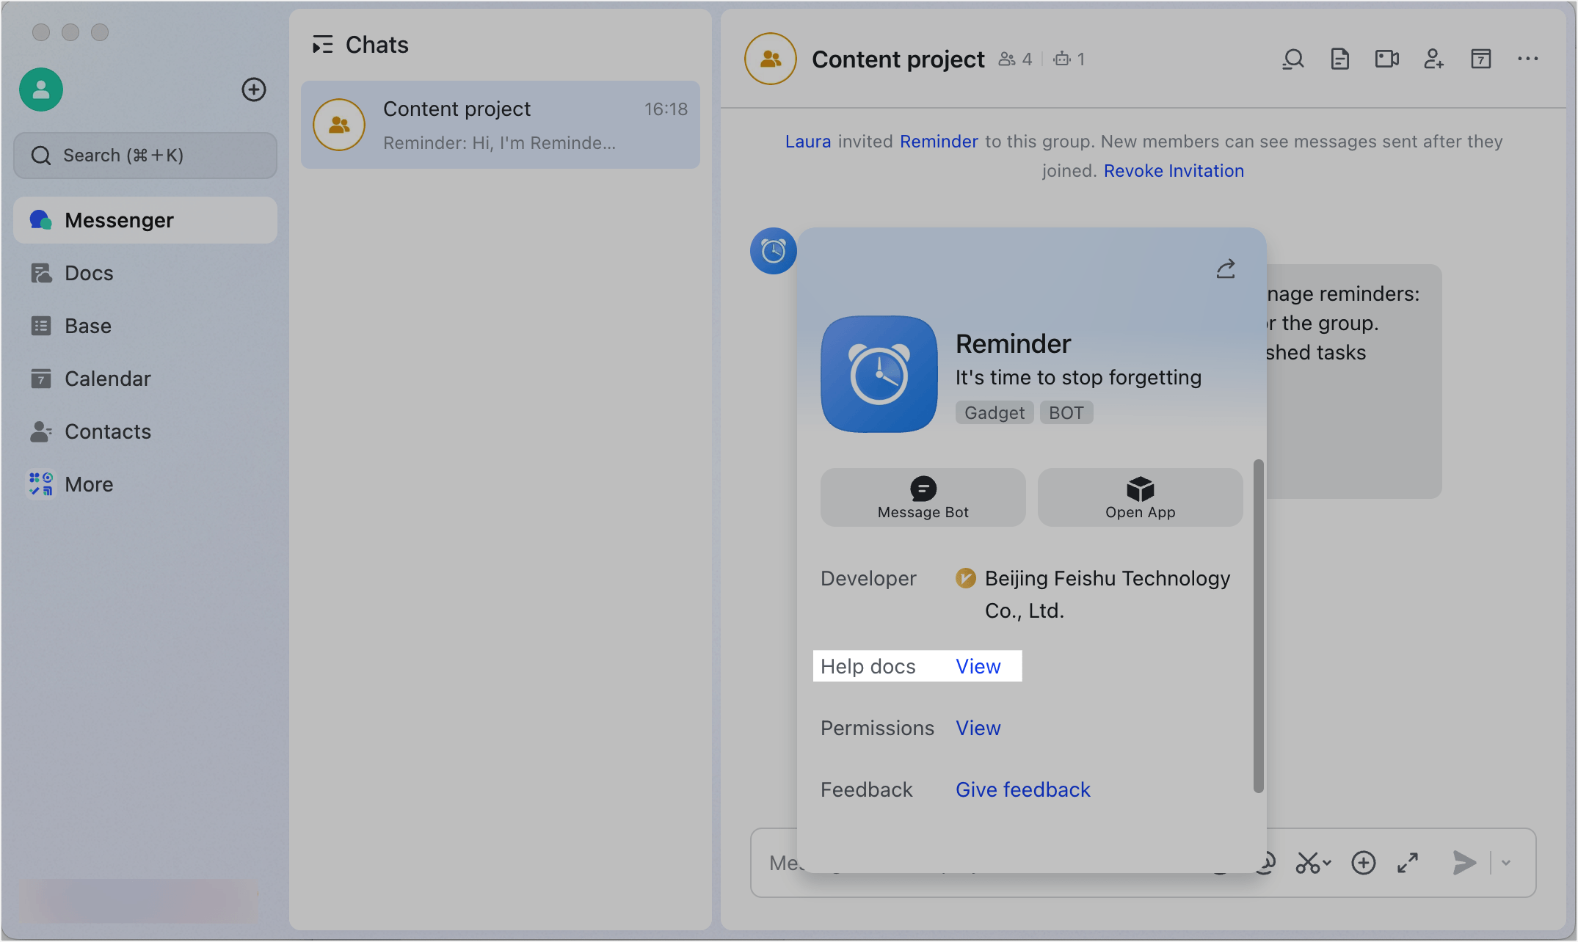Add members to the group chat
The width and height of the screenshot is (1578, 942).
tap(1433, 59)
